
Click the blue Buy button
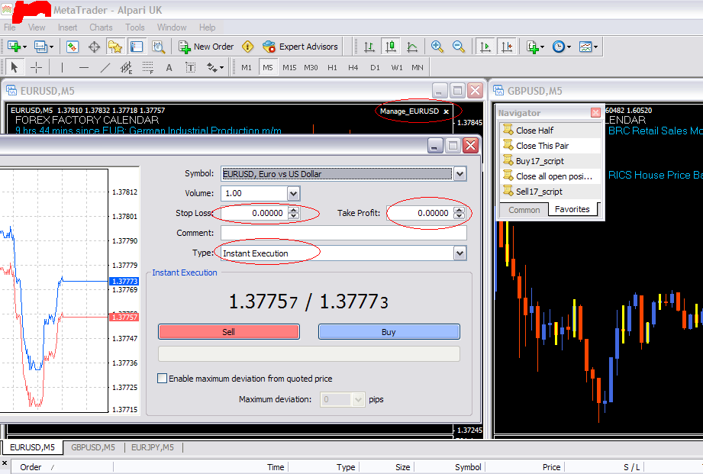point(389,332)
